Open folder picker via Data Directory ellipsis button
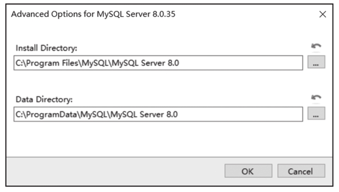The height and width of the screenshot is (192, 339). click(316, 113)
